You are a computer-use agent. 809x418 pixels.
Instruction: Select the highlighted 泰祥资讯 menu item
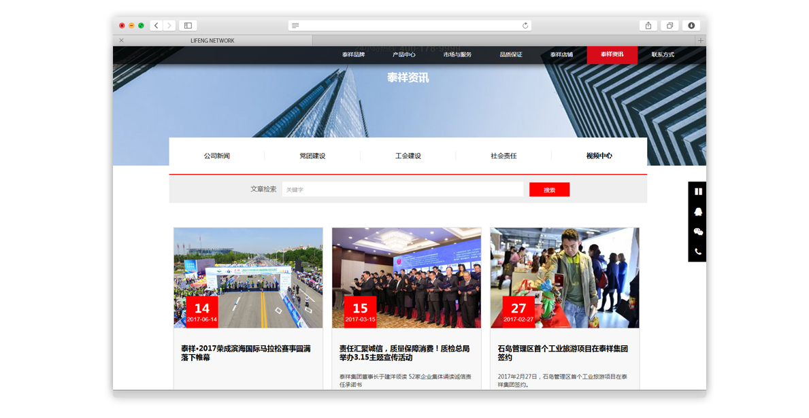(x=612, y=54)
